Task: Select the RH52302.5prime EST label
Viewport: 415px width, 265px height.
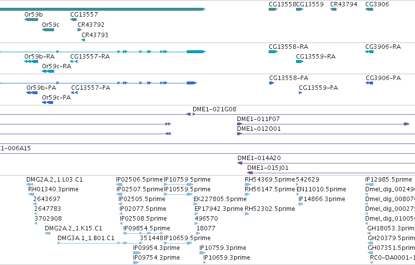Action: click(x=270, y=209)
